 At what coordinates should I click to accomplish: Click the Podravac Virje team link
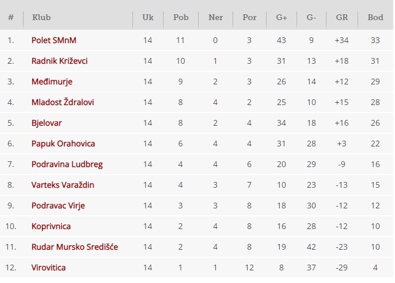(58, 206)
